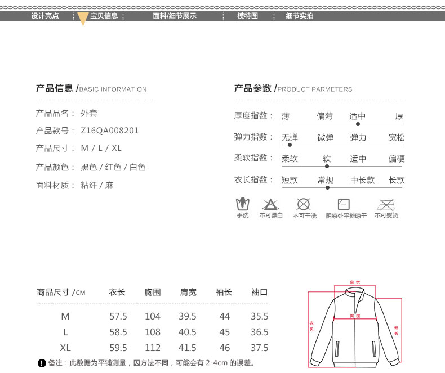Go to the 模特图 tab
Viewport: 445px width, 373px height.
point(247,16)
